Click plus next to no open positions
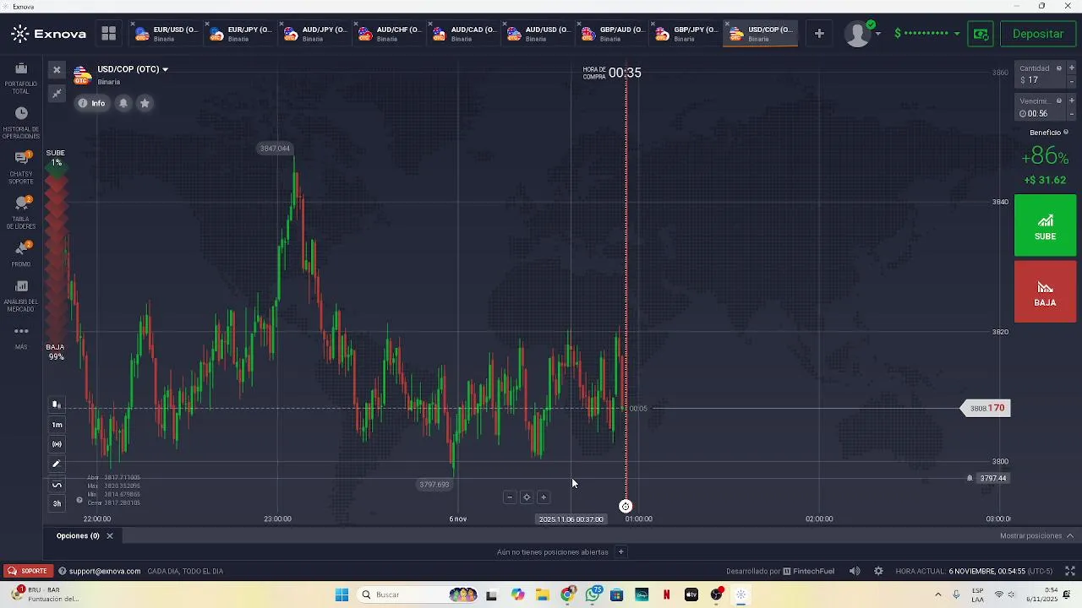1082x608 pixels. pos(620,552)
